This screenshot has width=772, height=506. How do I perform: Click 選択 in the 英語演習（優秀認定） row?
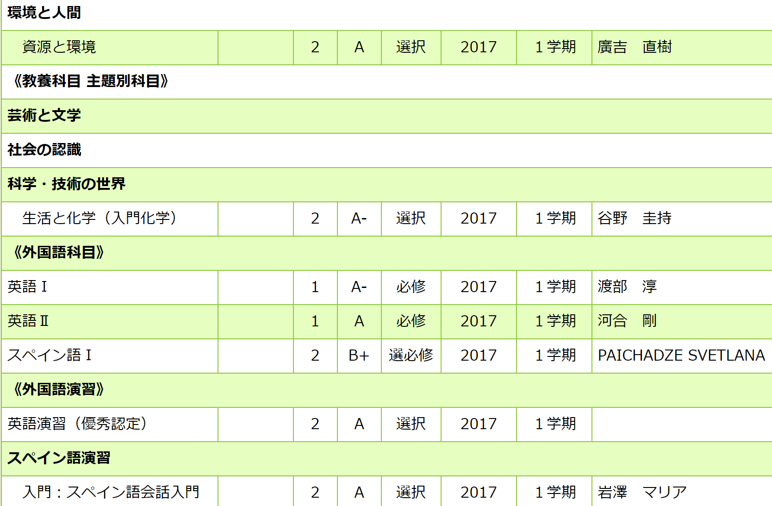411,424
